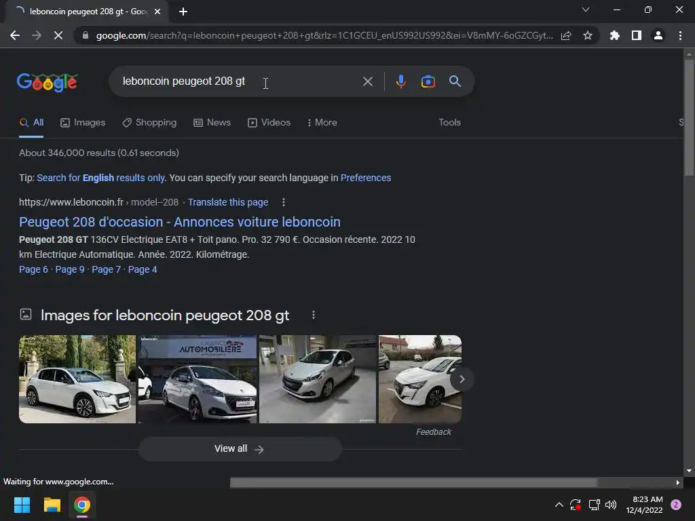Click the Feedback link under images

pos(433,432)
